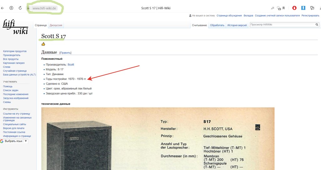Open page translation icon in address bar
This screenshot has width=321, height=170.
(272, 8)
